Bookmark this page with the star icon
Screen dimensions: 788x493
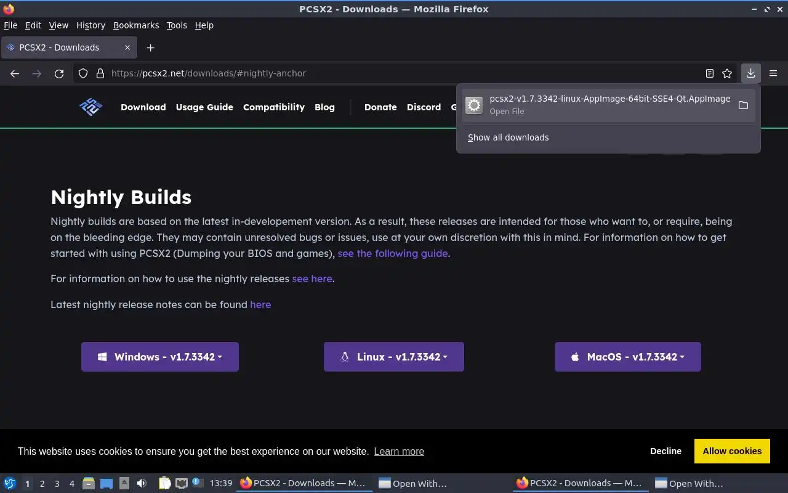(x=727, y=73)
